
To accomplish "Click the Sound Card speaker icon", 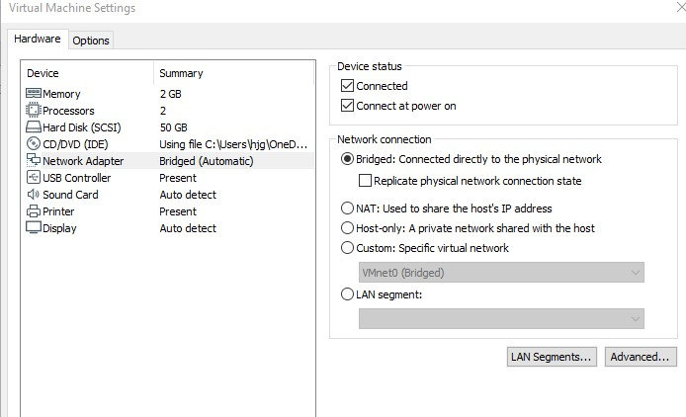I will click(x=33, y=195).
